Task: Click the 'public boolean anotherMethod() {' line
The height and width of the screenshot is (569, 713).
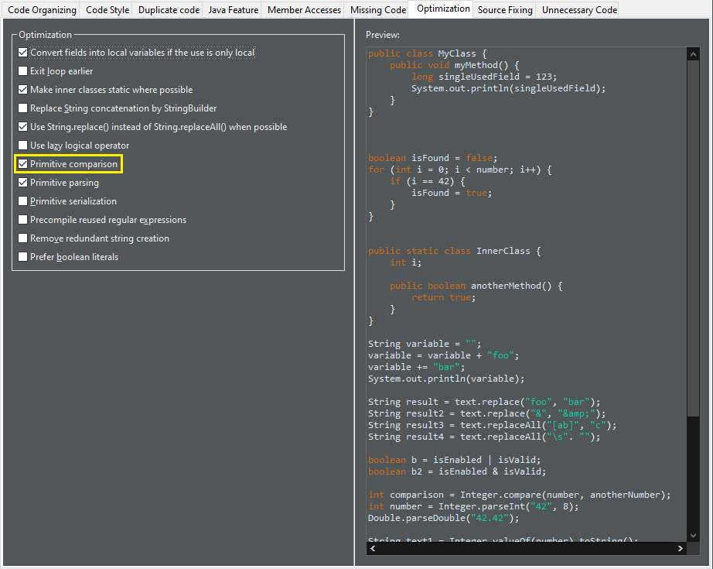Action: click(476, 286)
